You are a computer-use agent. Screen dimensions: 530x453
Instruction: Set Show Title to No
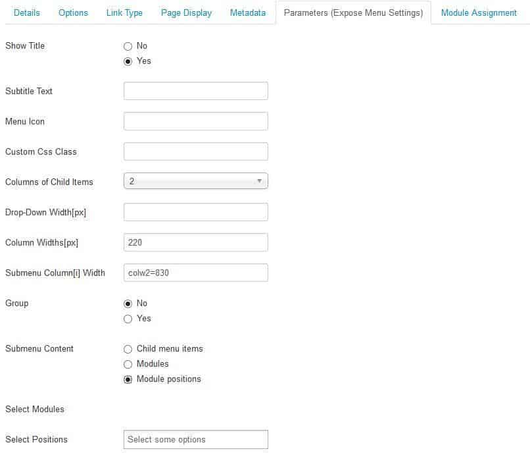pos(129,46)
